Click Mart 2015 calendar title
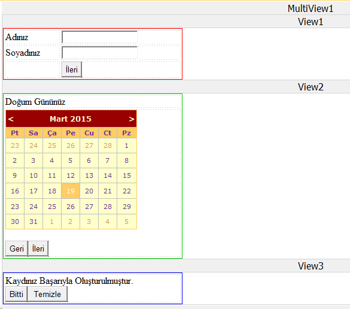The image size is (350, 309). click(71, 119)
